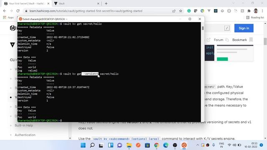Open the Windows Start menu
The image size is (267, 150).
tap(83, 145)
